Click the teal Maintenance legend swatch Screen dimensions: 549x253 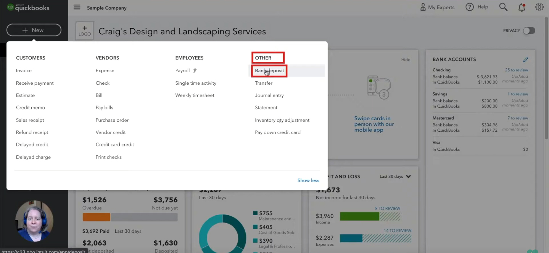[255, 213]
